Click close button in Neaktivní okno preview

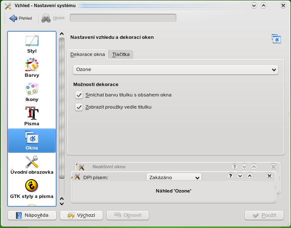pos(273,167)
